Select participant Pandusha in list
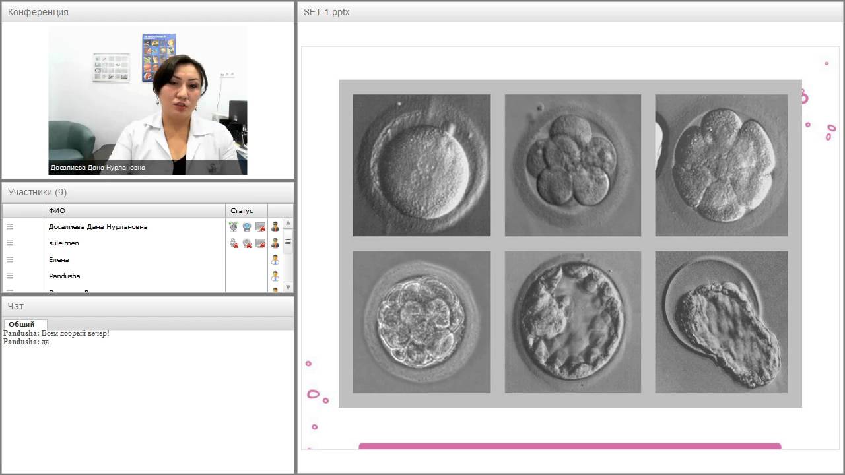Viewport: 845px width, 475px height. click(64, 276)
